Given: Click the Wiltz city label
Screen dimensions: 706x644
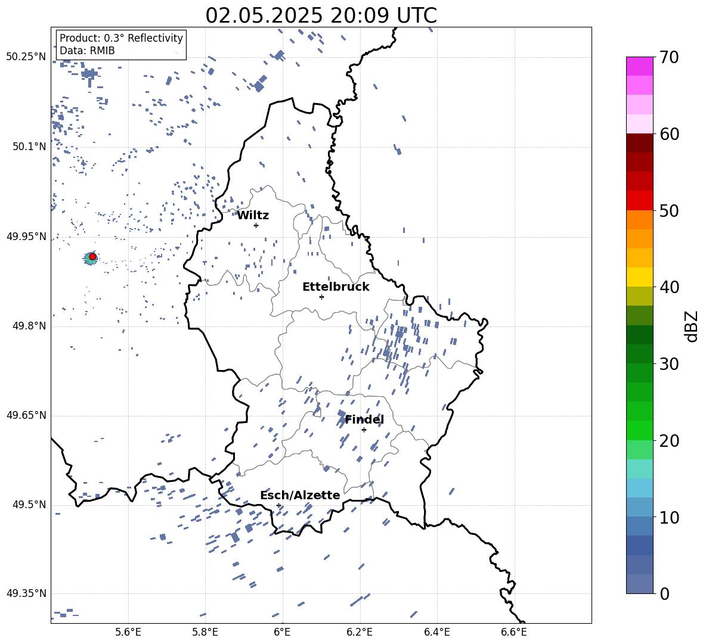Looking at the screenshot, I should (253, 216).
